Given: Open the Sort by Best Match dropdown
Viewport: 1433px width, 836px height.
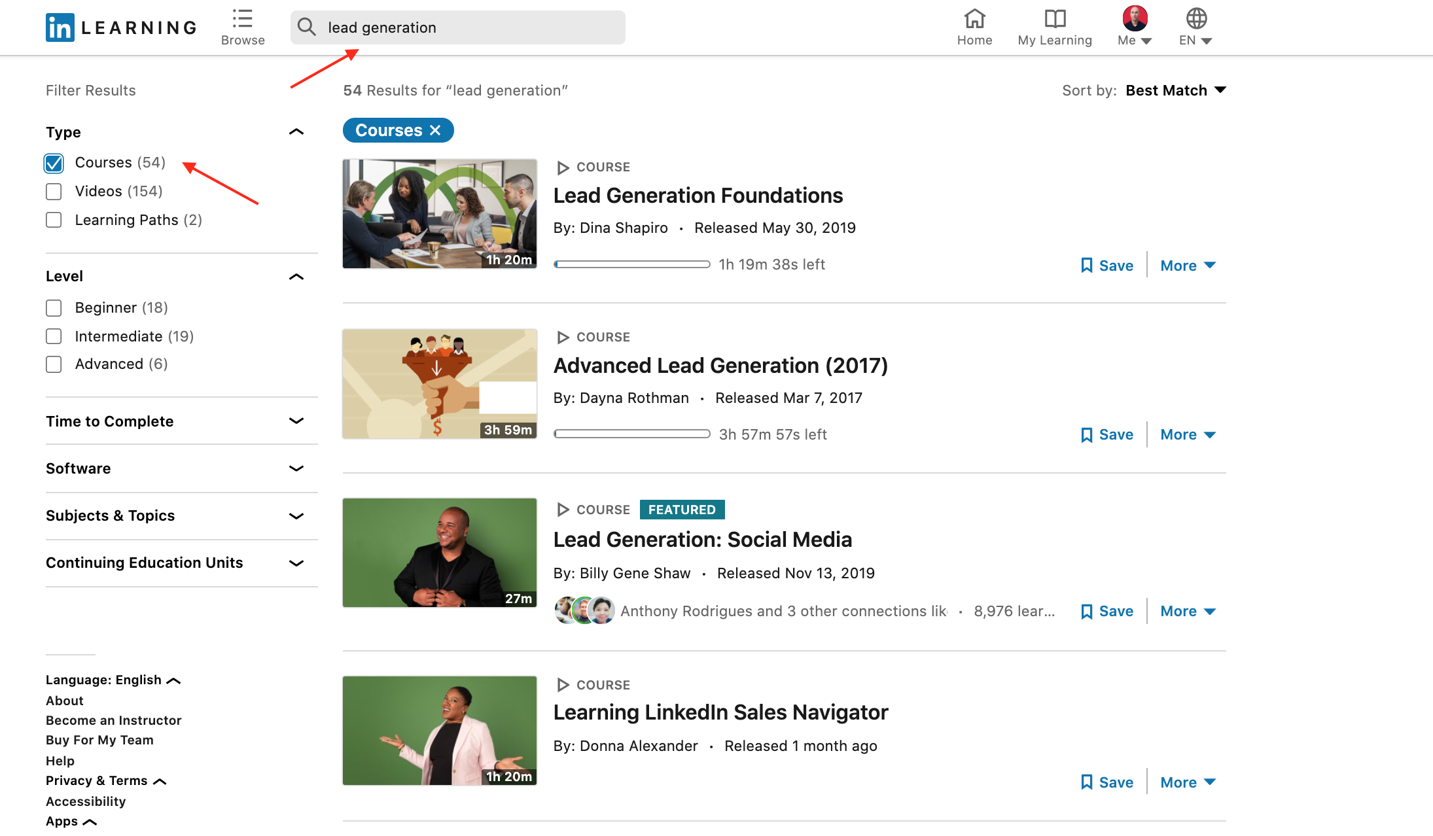Looking at the screenshot, I should coord(1176,90).
